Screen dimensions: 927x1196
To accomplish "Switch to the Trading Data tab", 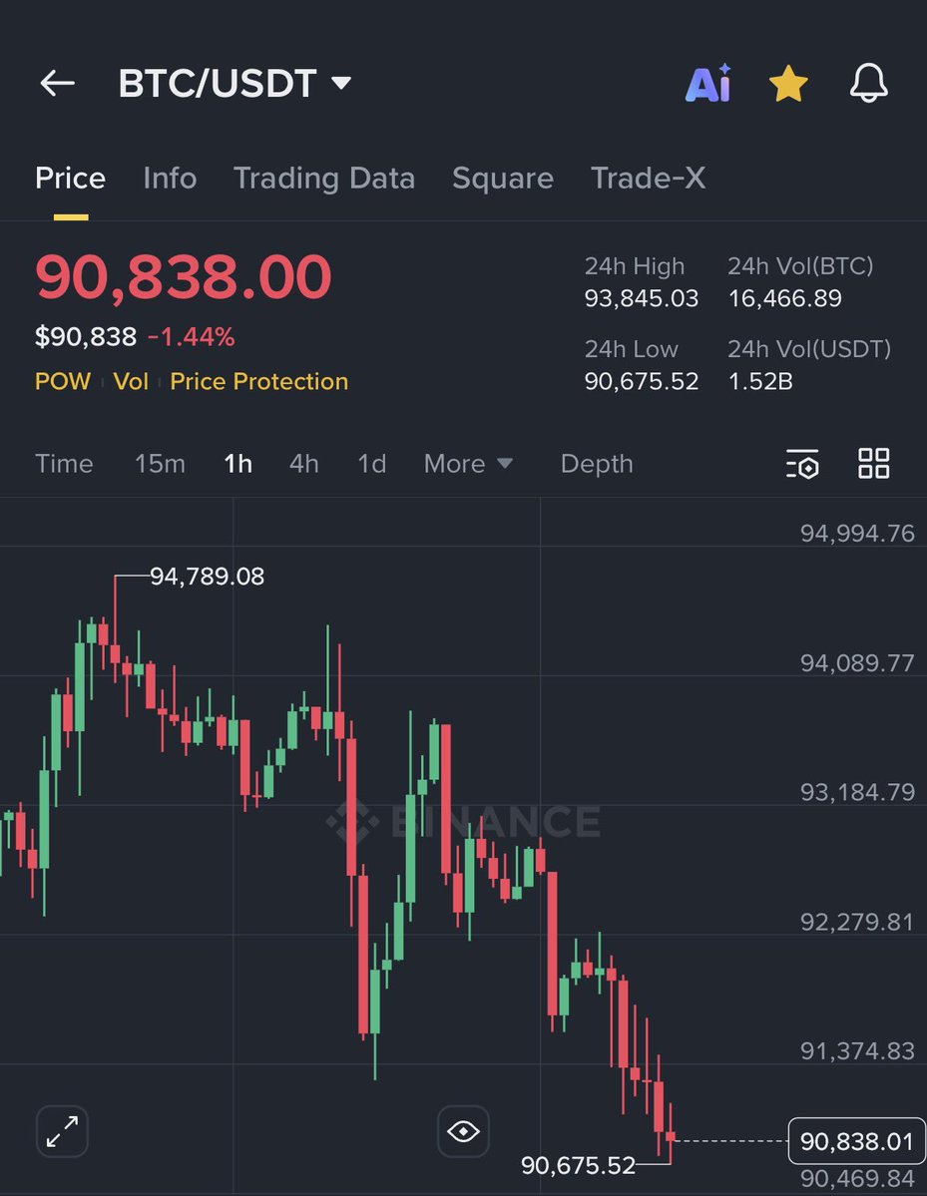I will click(x=324, y=179).
